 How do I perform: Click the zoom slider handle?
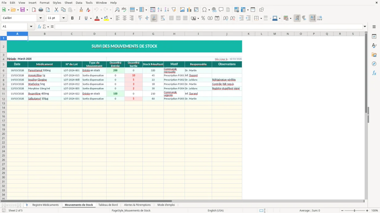pyautogui.click(x=354, y=210)
